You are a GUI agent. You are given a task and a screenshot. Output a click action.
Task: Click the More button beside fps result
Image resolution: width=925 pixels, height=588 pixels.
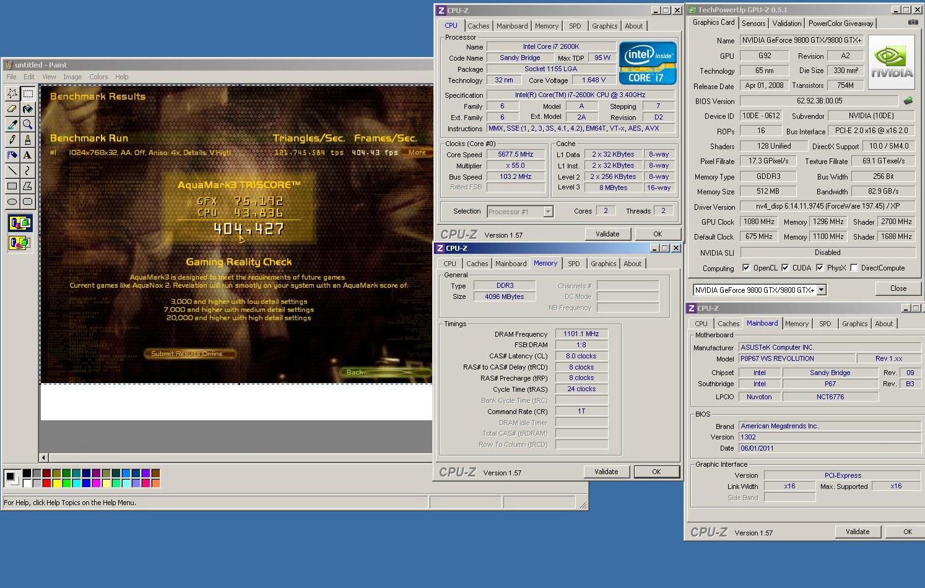[x=417, y=152]
